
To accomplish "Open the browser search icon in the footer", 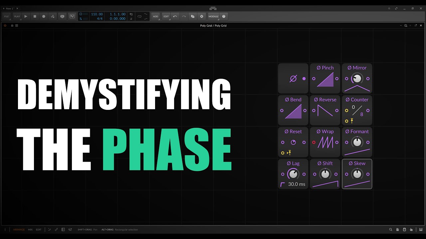I will coord(391,229).
